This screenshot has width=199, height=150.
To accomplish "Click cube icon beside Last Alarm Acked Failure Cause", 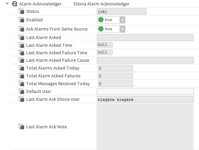I will pos(21,60).
